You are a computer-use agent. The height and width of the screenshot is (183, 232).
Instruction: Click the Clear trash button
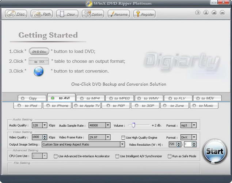tap(67, 14)
